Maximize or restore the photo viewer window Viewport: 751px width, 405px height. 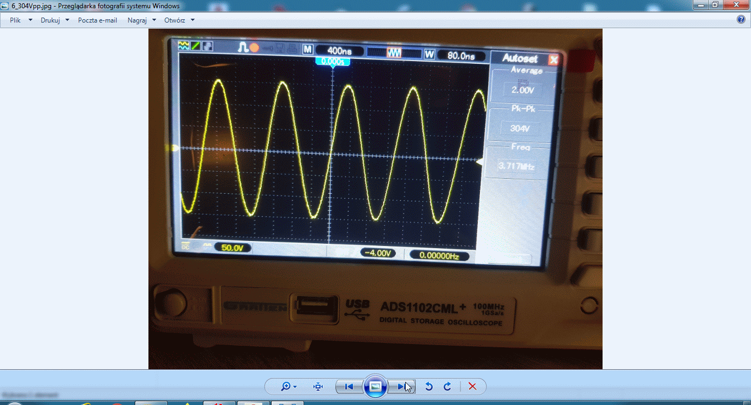(715, 5)
